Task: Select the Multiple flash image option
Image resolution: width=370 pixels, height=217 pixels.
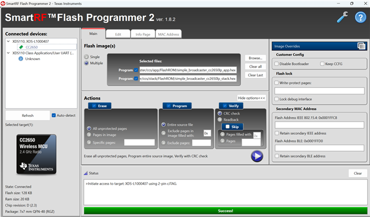Action: click(x=86, y=63)
